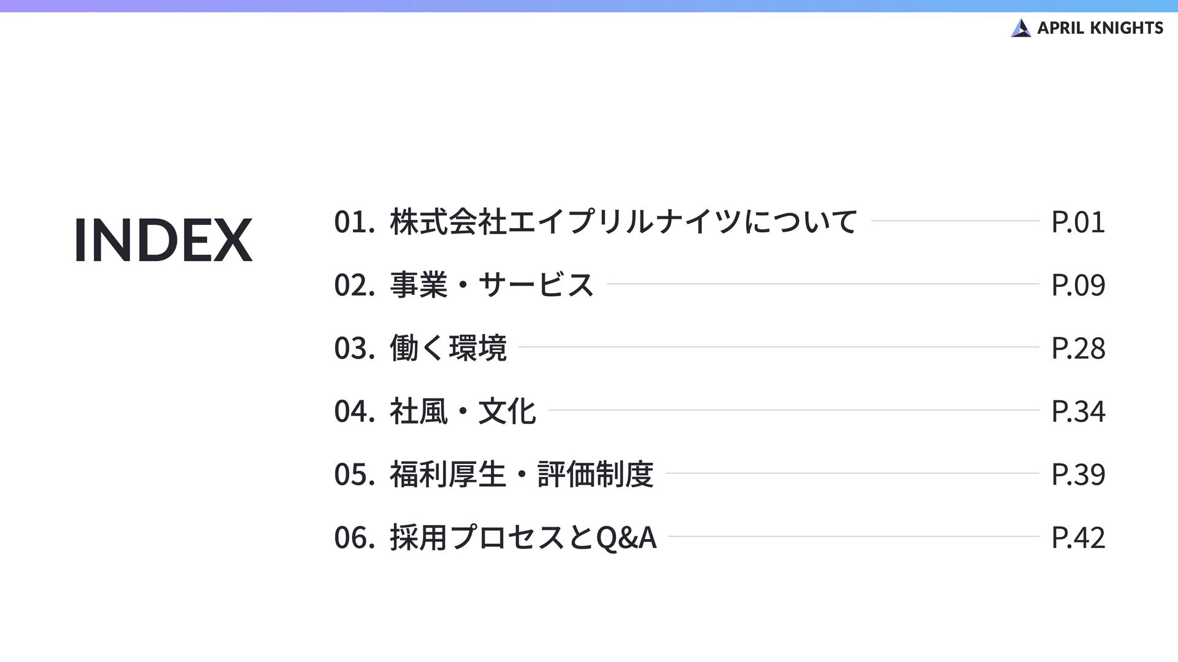This screenshot has width=1178, height=662.
Task: Click the April Knights triangle logo icon
Action: point(1021,28)
